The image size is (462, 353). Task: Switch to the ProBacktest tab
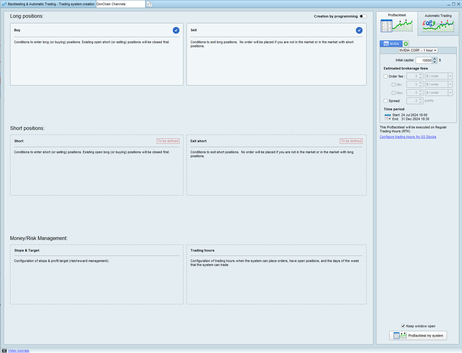[397, 23]
